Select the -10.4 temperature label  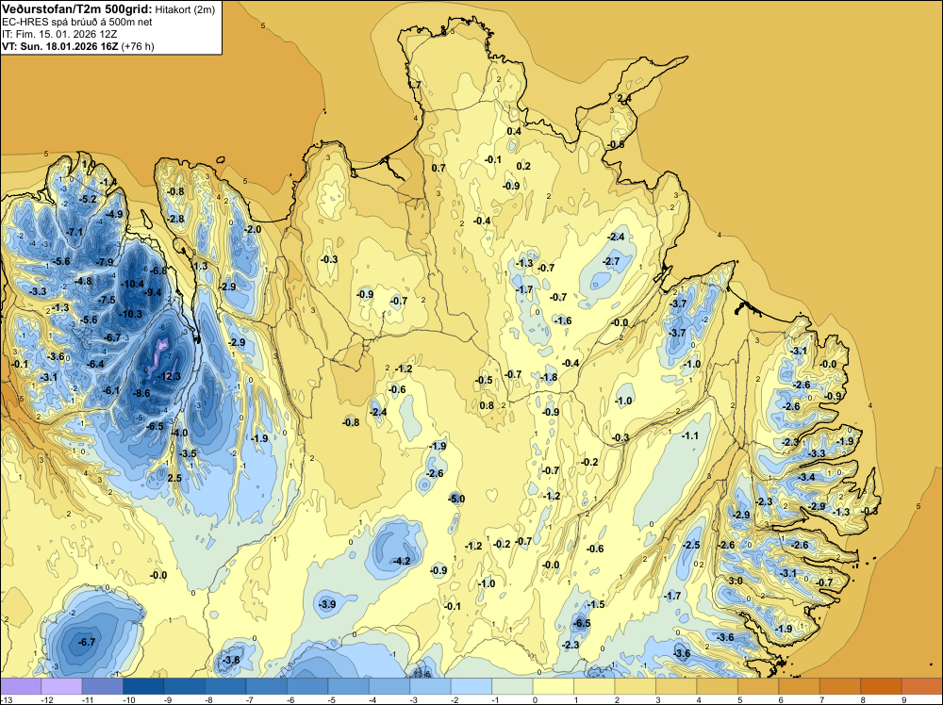pos(132,285)
